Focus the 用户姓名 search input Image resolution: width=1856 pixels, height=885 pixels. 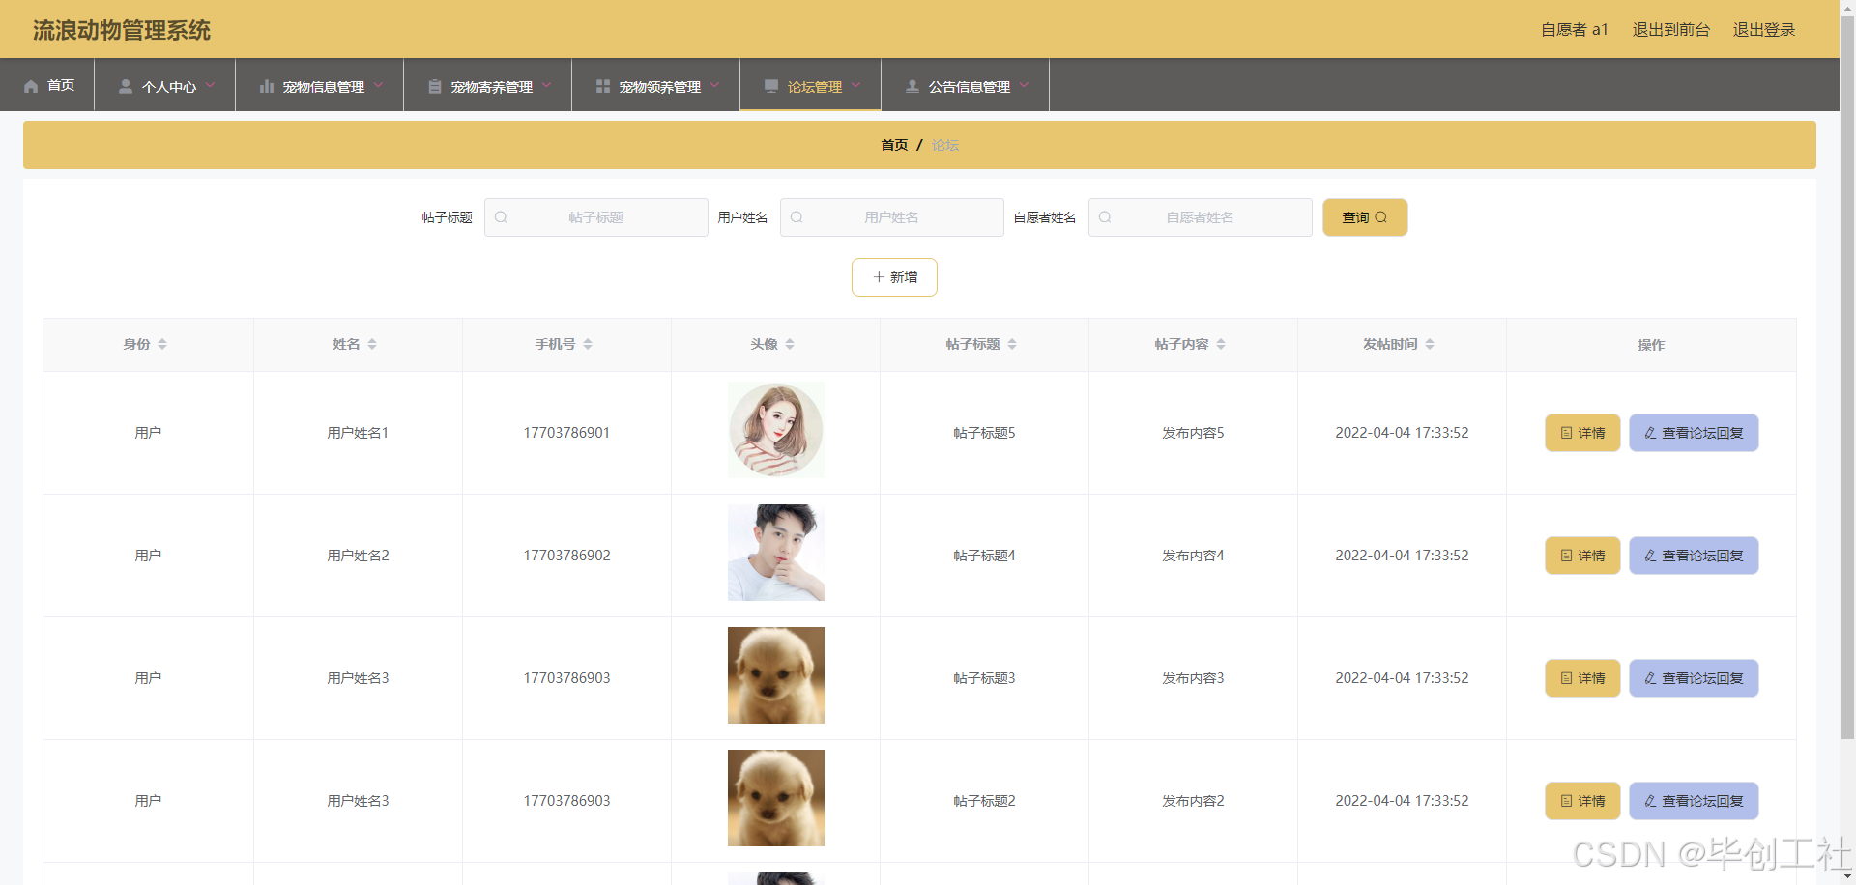pyautogui.click(x=892, y=217)
